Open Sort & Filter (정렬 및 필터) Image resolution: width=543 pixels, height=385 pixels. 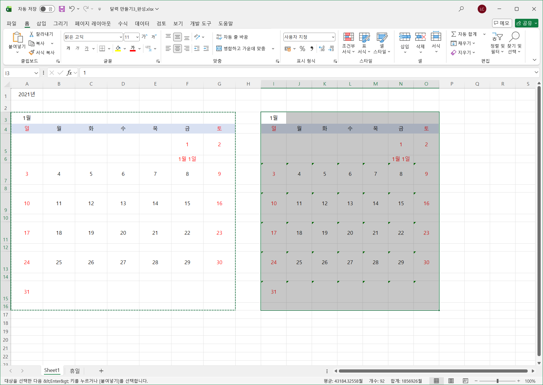coord(497,43)
